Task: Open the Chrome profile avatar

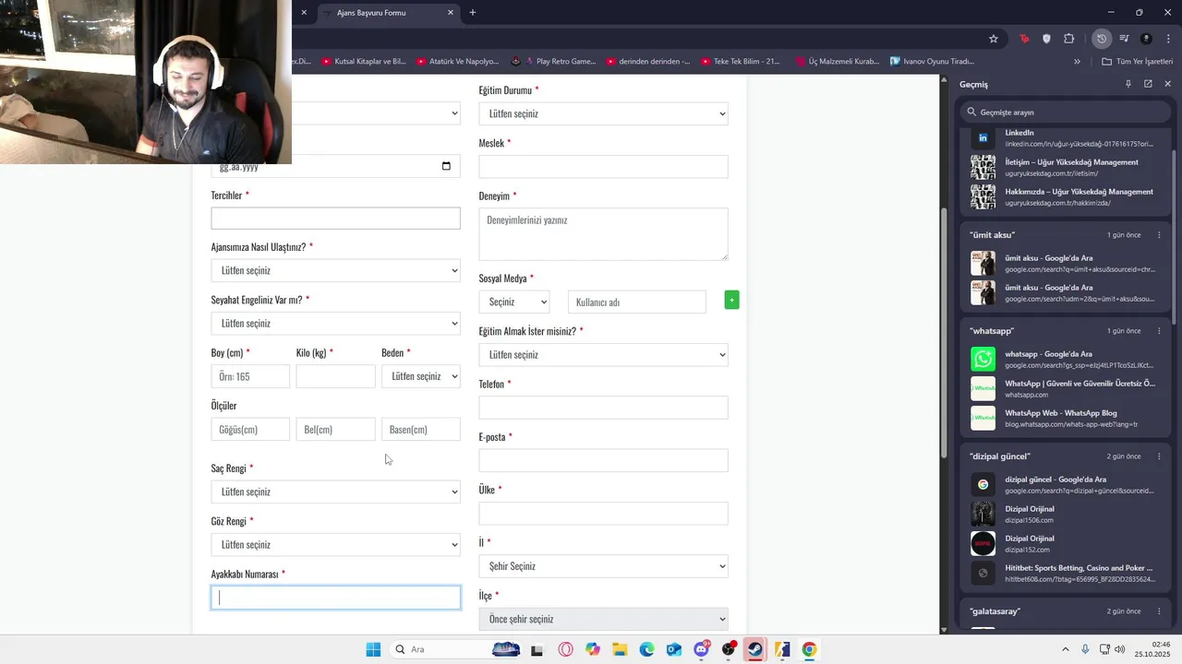Action: [x=1146, y=39]
